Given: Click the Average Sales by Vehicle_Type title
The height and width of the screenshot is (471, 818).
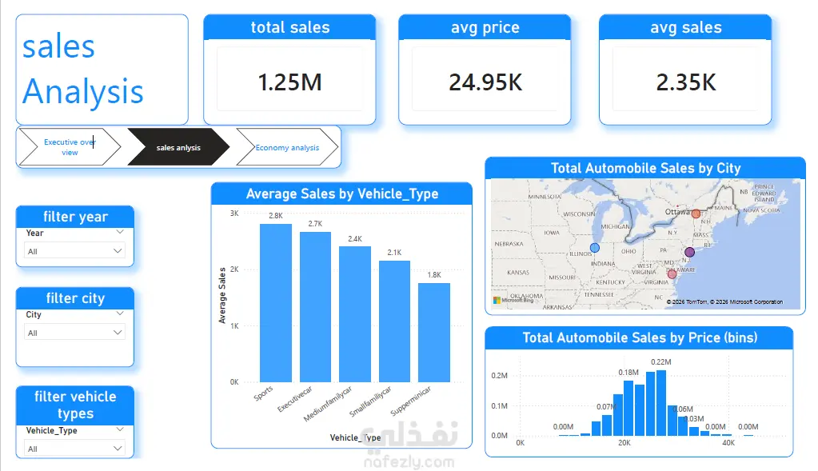Looking at the screenshot, I should click(x=341, y=194).
